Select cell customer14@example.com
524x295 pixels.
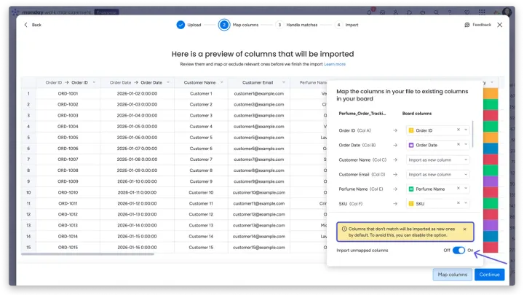259,237
